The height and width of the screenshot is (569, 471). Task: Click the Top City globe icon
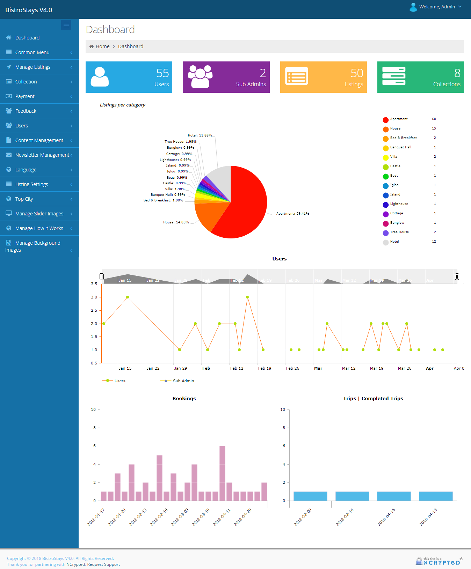click(x=9, y=199)
